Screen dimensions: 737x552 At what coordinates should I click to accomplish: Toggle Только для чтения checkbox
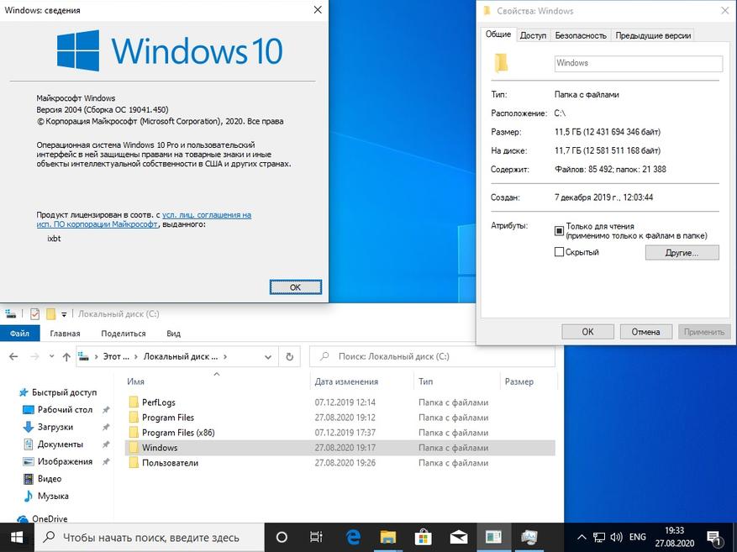coord(559,230)
